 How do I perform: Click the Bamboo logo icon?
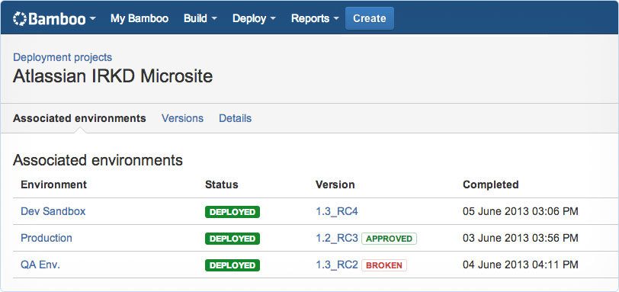click(19, 18)
